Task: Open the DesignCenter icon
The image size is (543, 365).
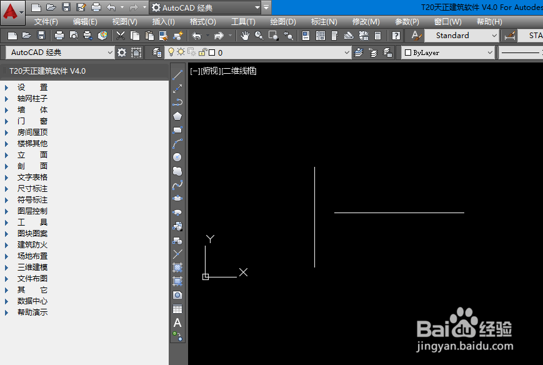Action: pos(321,36)
